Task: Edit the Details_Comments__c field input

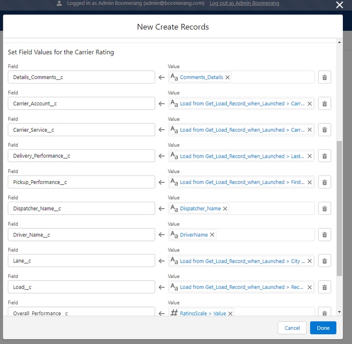Action: pyautogui.click(x=82, y=78)
